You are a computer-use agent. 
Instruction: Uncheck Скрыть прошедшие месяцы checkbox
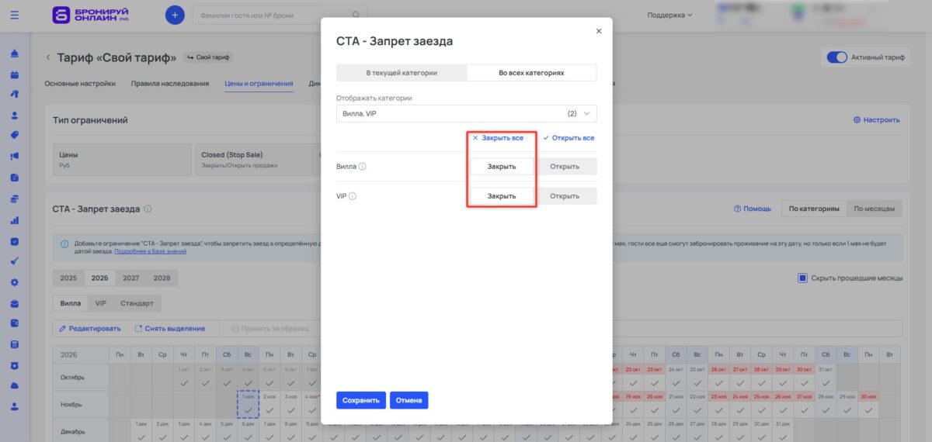803,278
